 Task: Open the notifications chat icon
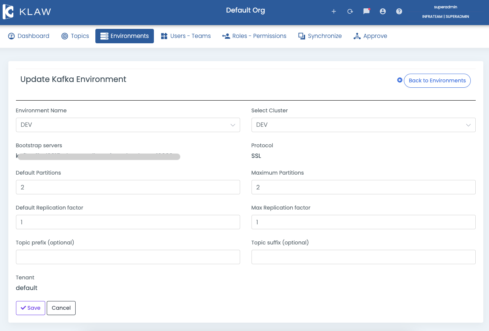pyautogui.click(x=366, y=11)
